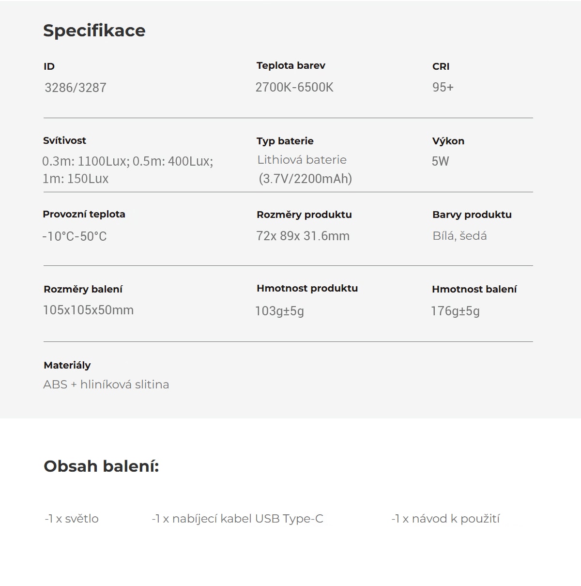Click the Specifikace heading
The width and height of the screenshot is (581, 586).
[94, 31]
